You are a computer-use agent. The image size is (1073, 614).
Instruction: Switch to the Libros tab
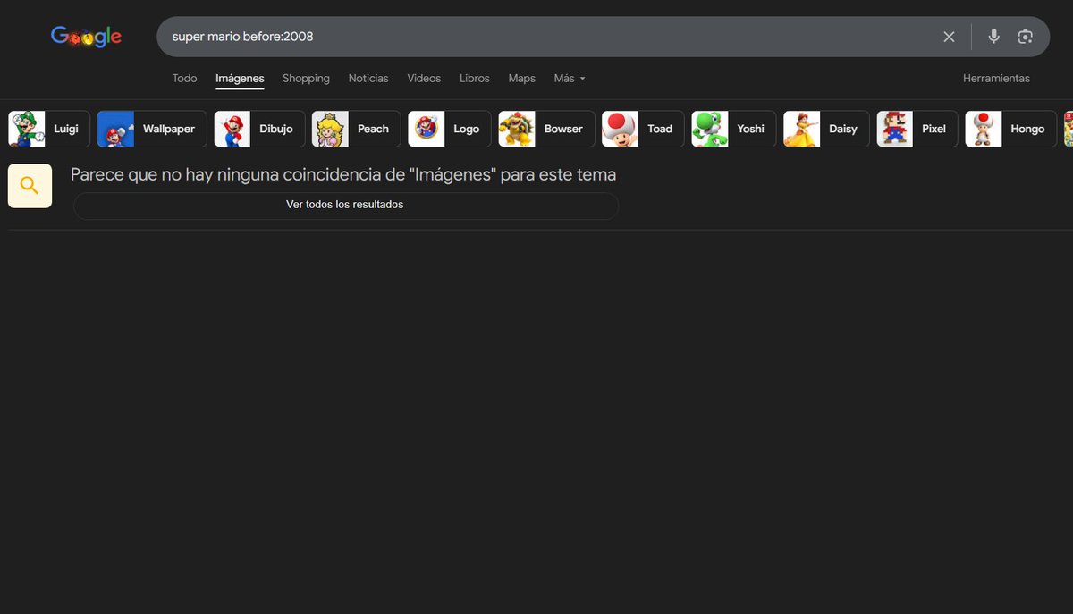click(475, 79)
